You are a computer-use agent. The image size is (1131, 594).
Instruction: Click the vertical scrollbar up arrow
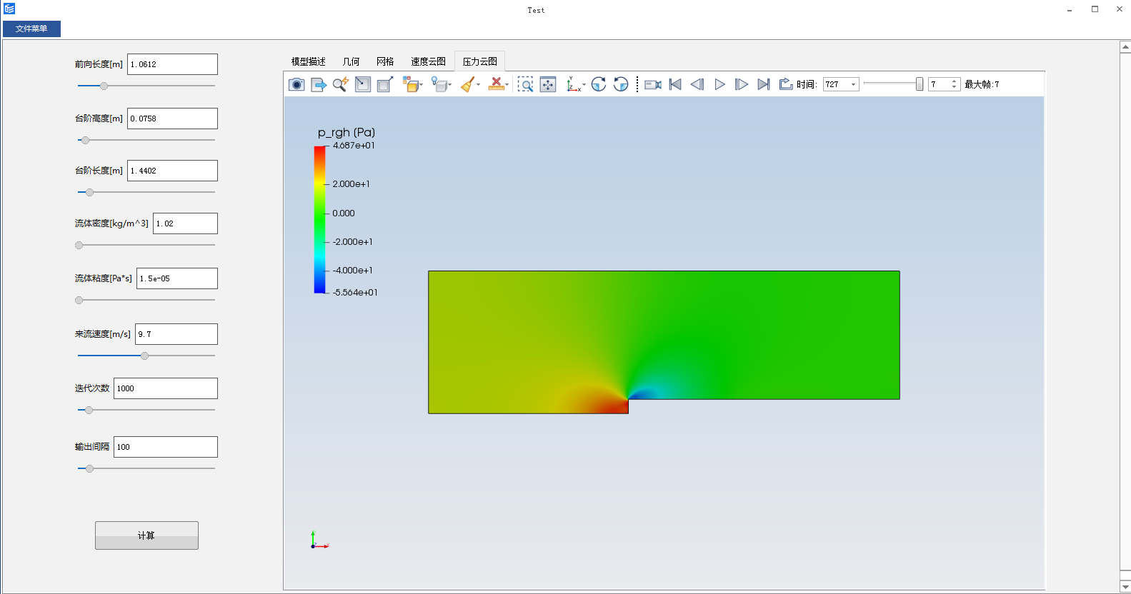(x=1125, y=47)
